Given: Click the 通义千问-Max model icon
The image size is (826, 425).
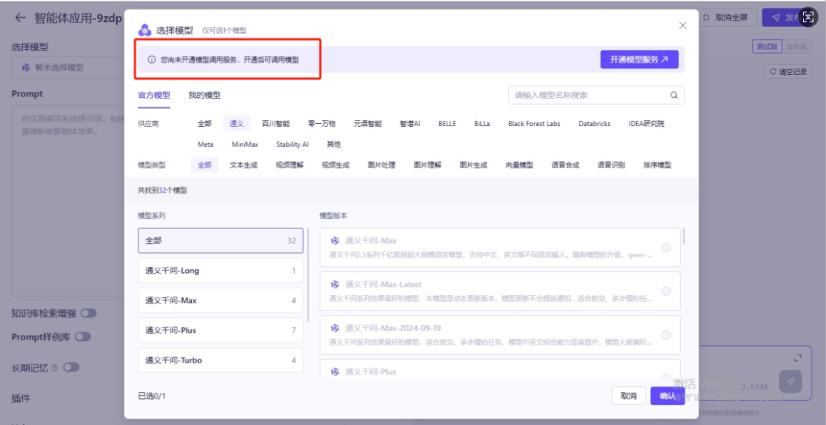Looking at the screenshot, I should [334, 241].
